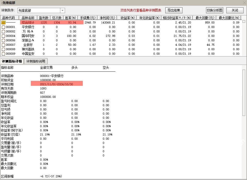Sort by 品种代码 column header
Screen dimensions: 247x180
[10, 18]
